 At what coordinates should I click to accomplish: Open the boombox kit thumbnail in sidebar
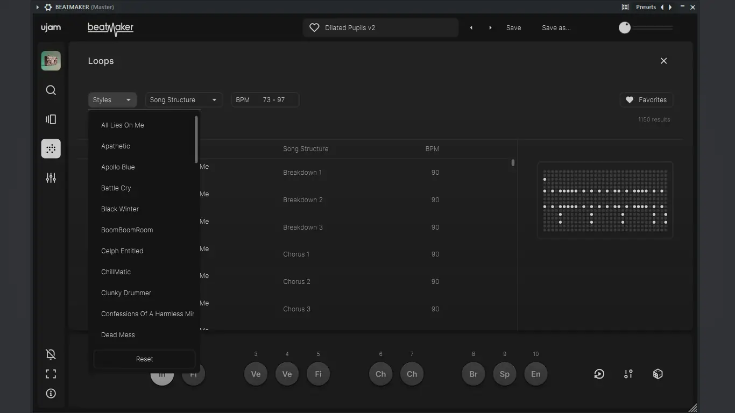click(51, 61)
